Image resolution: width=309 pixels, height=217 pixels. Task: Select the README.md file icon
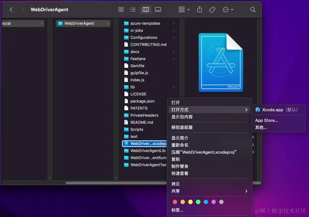coord(126,122)
